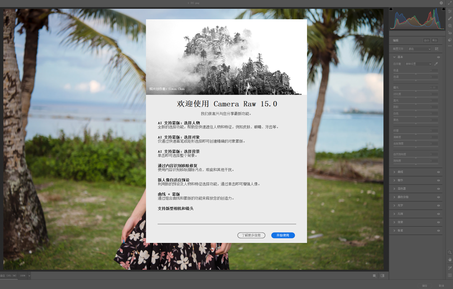
Task: Open the zoom level 100% dropdown
Action: 29,276
